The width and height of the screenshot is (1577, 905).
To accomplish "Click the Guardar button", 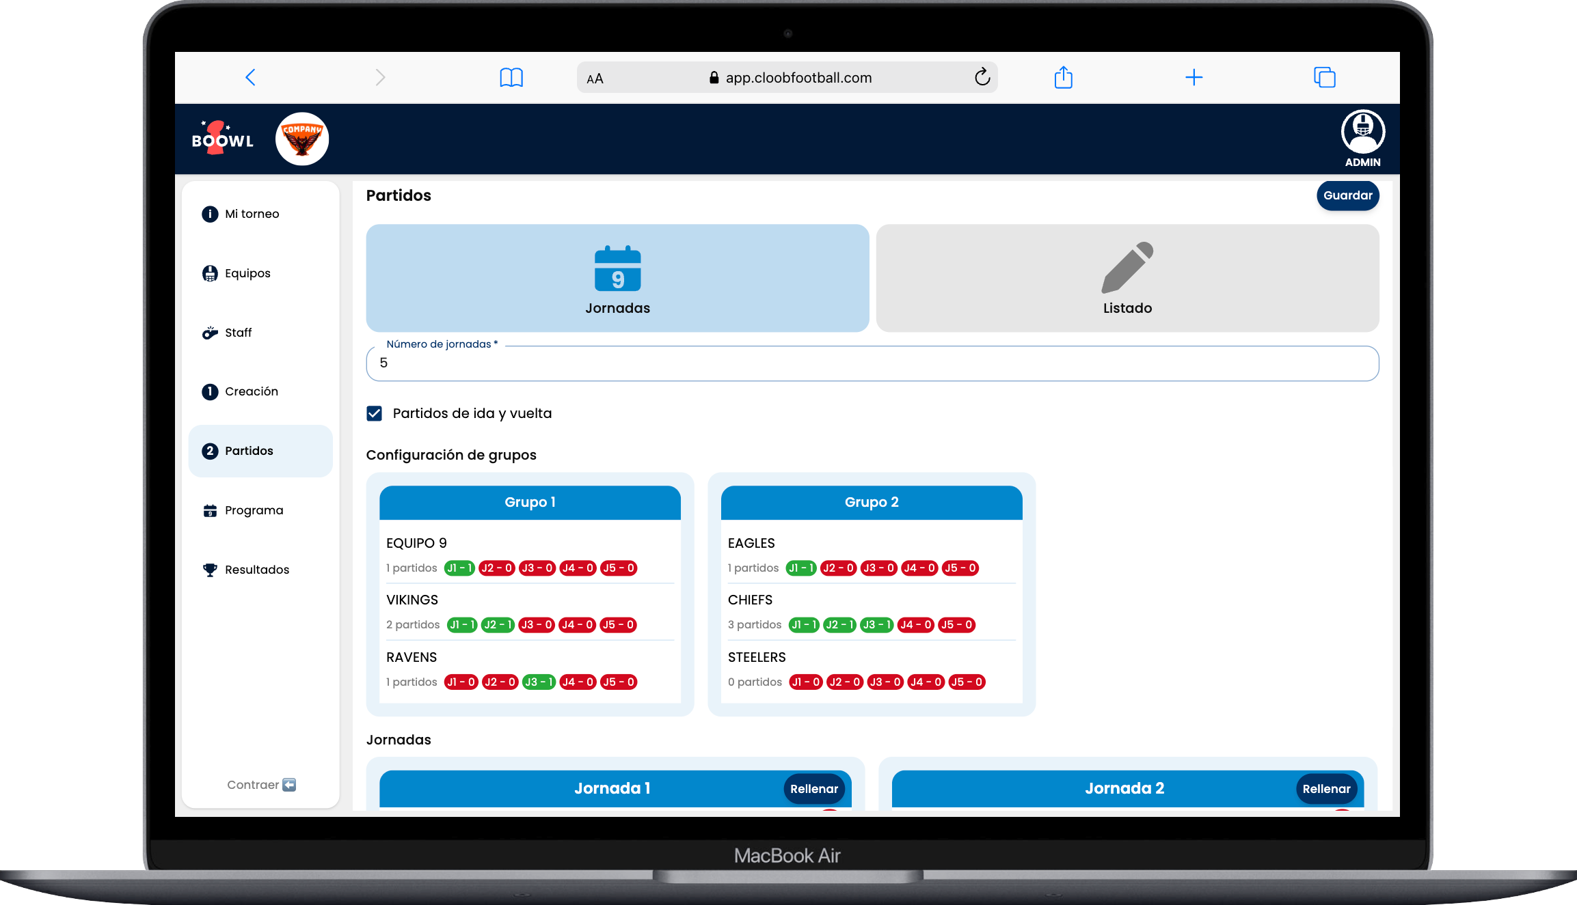I will [x=1347, y=195].
